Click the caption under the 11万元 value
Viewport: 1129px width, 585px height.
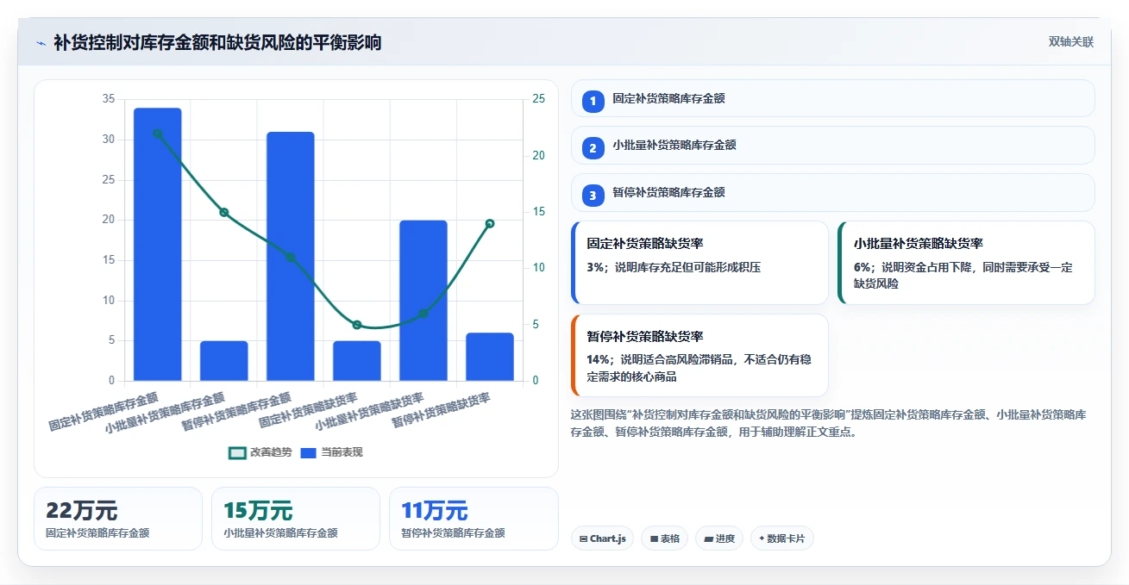(453, 533)
